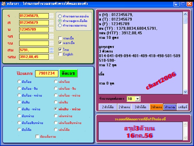
Task: Focus the ส field with 012345679
Action: [34, 23]
